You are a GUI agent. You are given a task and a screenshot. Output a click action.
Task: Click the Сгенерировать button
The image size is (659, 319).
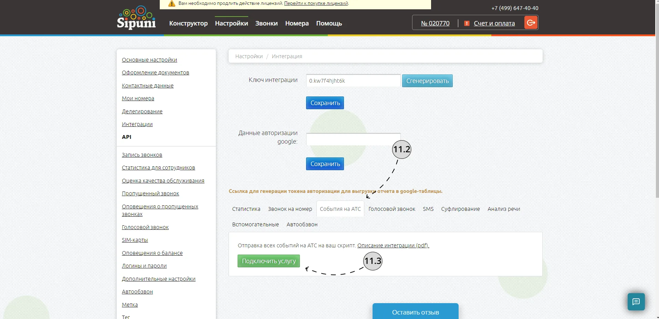tap(427, 81)
